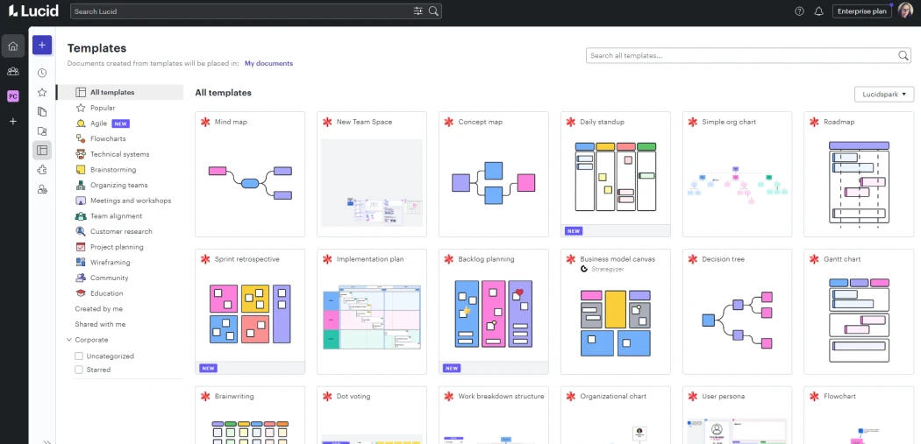Open search filter options icon in Search Lucid bar
The height and width of the screenshot is (444, 921).
418,11
